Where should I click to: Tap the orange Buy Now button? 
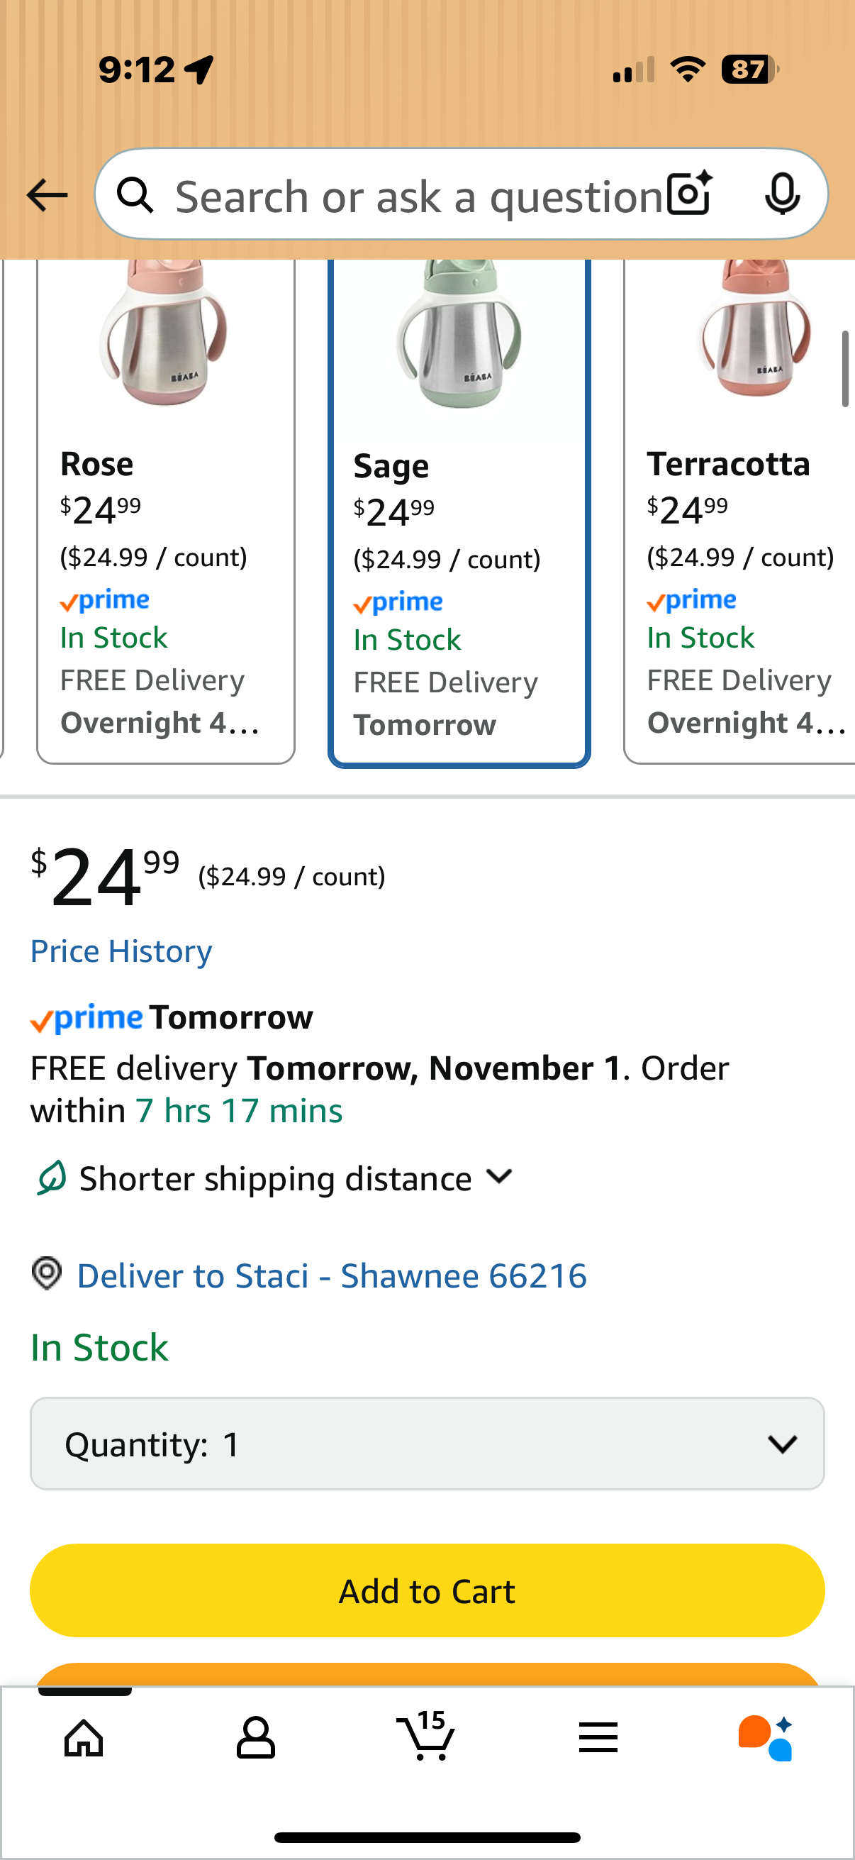427,1674
